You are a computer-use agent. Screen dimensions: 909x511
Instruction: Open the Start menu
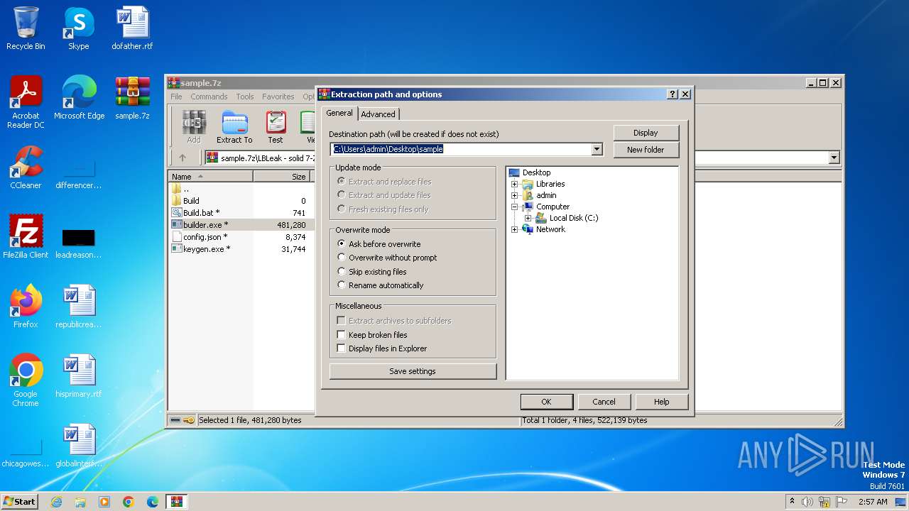pos(20,501)
